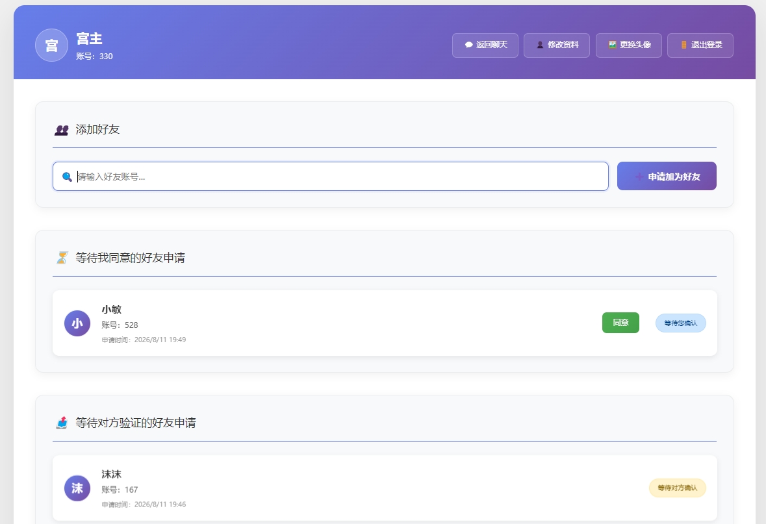Open 修改资料 to edit profile
Viewport: 766px width, 524px height.
[557, 45]
